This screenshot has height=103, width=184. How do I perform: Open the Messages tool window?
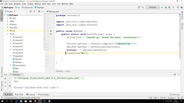[x=44, y=94]
